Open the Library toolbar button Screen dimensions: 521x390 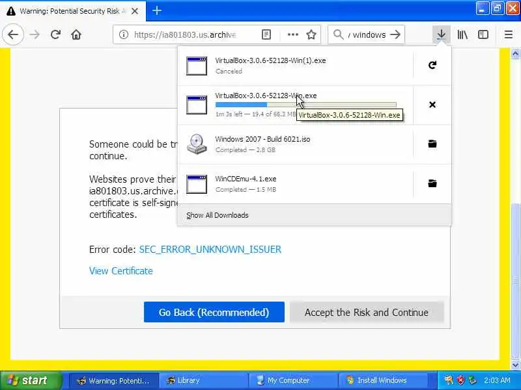tap(462, 34)
